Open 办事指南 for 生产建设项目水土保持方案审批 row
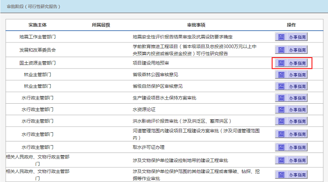The image size is (328, 182). pos(291,98)
